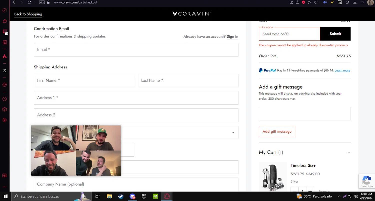Open the picture icon near the sidebar bottom
The height and width of the screenshot is (201, 375).
(x=4, y=176)
